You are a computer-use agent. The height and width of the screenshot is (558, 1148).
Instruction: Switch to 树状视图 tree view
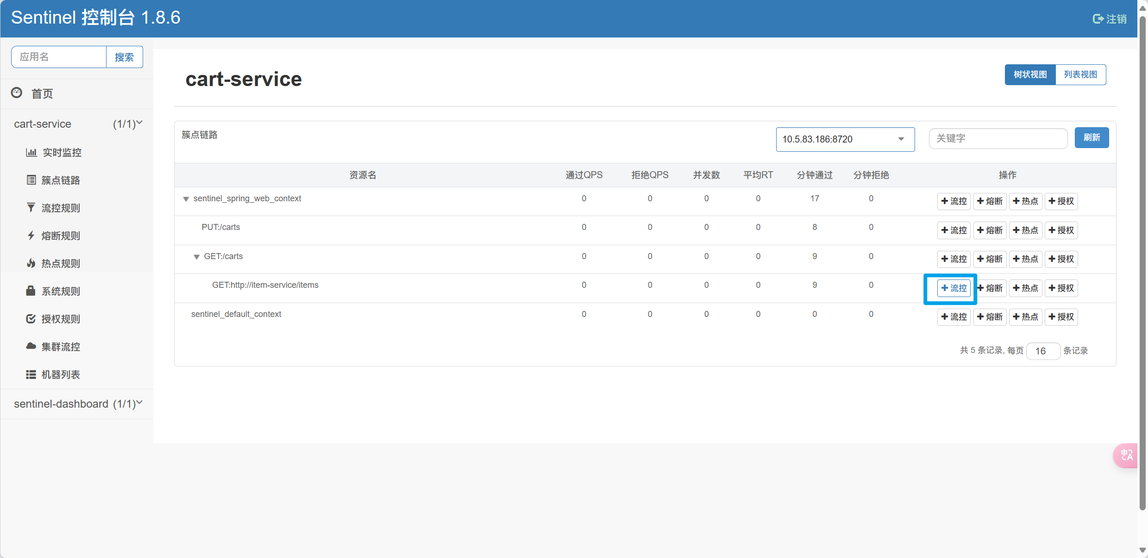pyautogui.click(x=1030, y=74)
